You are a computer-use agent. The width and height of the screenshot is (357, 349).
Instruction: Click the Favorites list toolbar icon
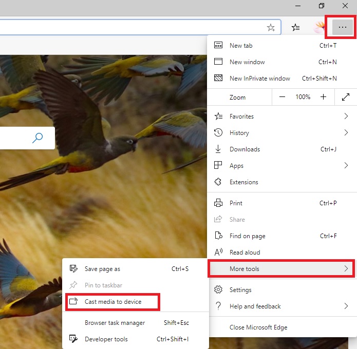[x=295, y=28]
